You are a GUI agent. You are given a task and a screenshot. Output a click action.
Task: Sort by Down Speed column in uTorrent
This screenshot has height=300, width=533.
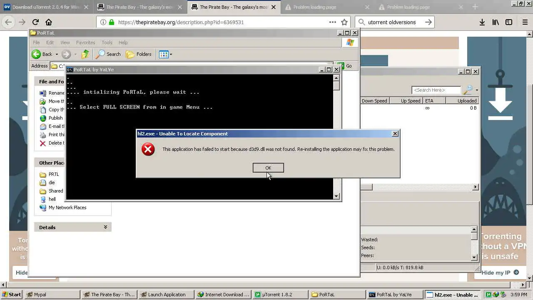tap(374, 101)
